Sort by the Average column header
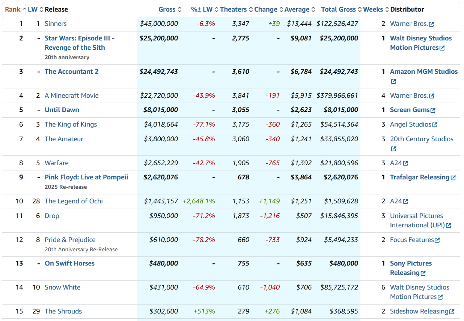The height and width of the screenshot is (321, 464). click(x=300, y=9)
